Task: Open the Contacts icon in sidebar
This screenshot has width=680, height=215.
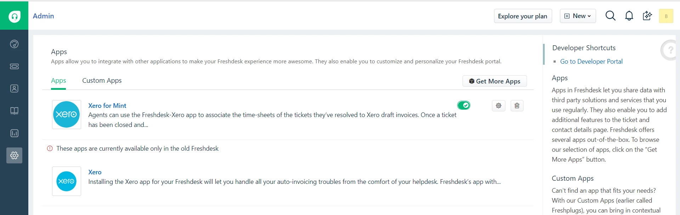Action: 14,88
